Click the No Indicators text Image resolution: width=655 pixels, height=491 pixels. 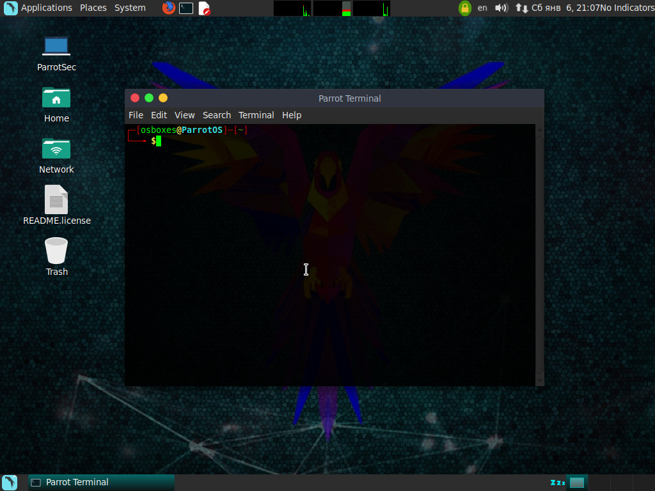tap(627, 8)
